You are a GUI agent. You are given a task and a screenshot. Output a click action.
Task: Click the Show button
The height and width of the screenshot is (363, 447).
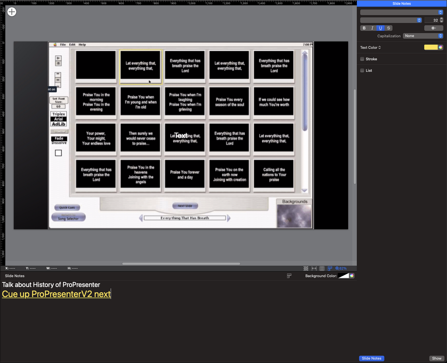(437, 358)
